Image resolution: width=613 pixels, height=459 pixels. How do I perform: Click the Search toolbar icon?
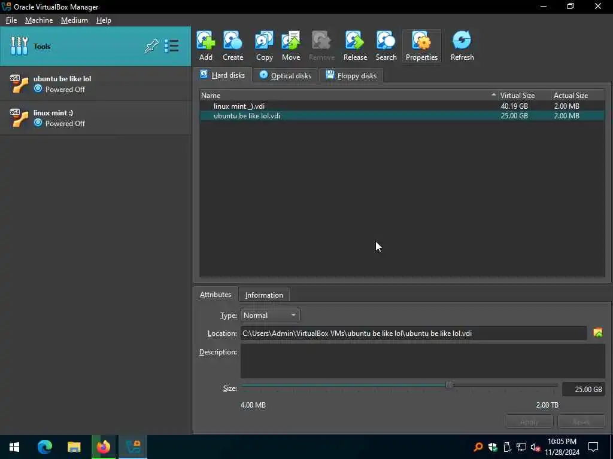[x=386, y=46]
